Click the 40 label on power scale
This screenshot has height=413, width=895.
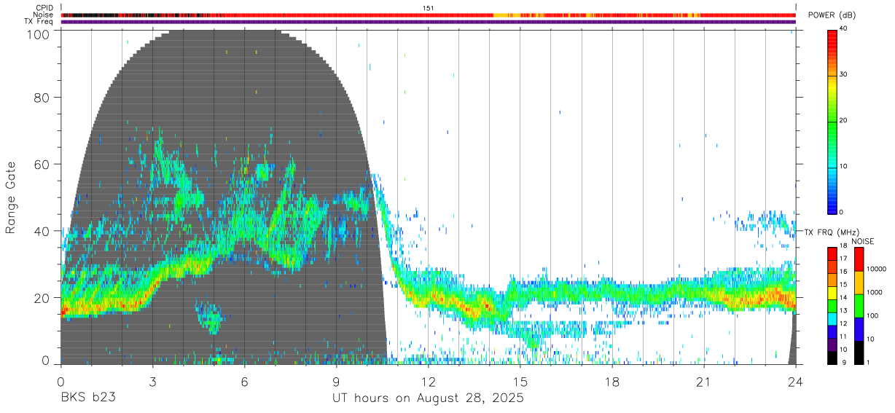click(844, 29)
